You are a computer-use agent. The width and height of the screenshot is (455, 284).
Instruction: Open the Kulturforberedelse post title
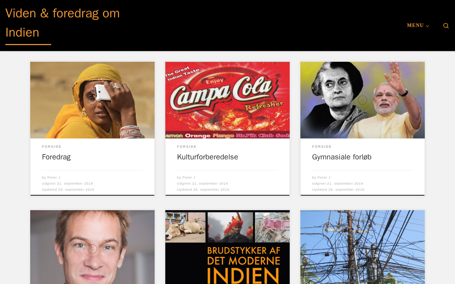point(208,157)
